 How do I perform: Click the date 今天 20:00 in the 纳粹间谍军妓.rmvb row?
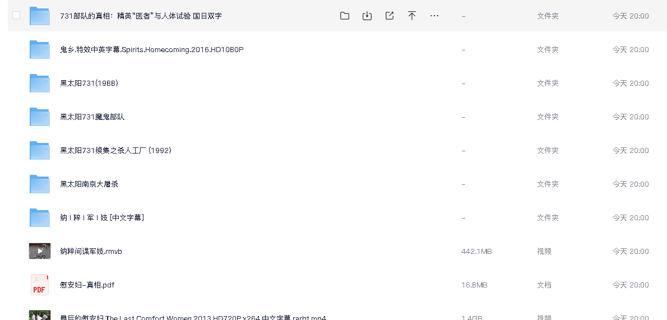pos(631,251)
